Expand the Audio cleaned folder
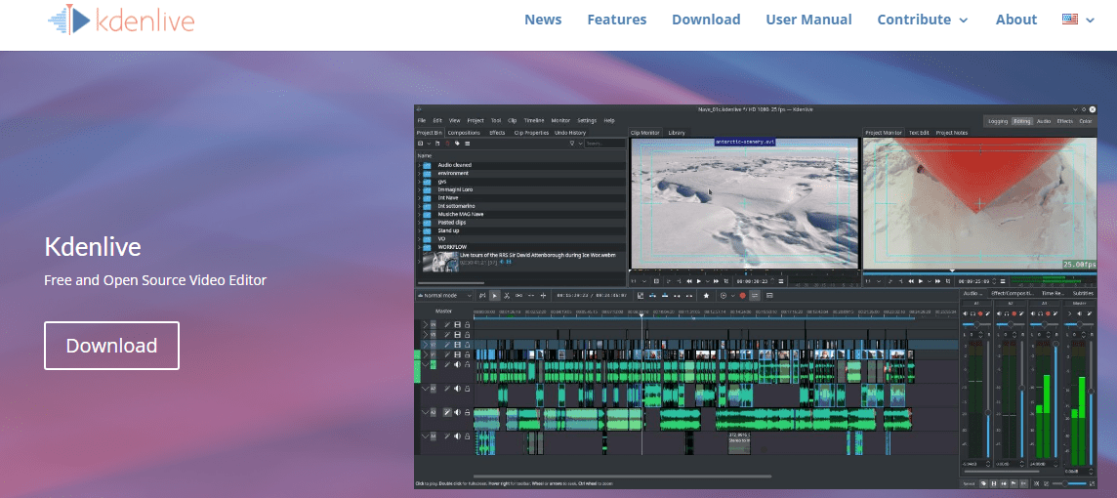Viewport: 1117px width, 498px height. [419, 165]
